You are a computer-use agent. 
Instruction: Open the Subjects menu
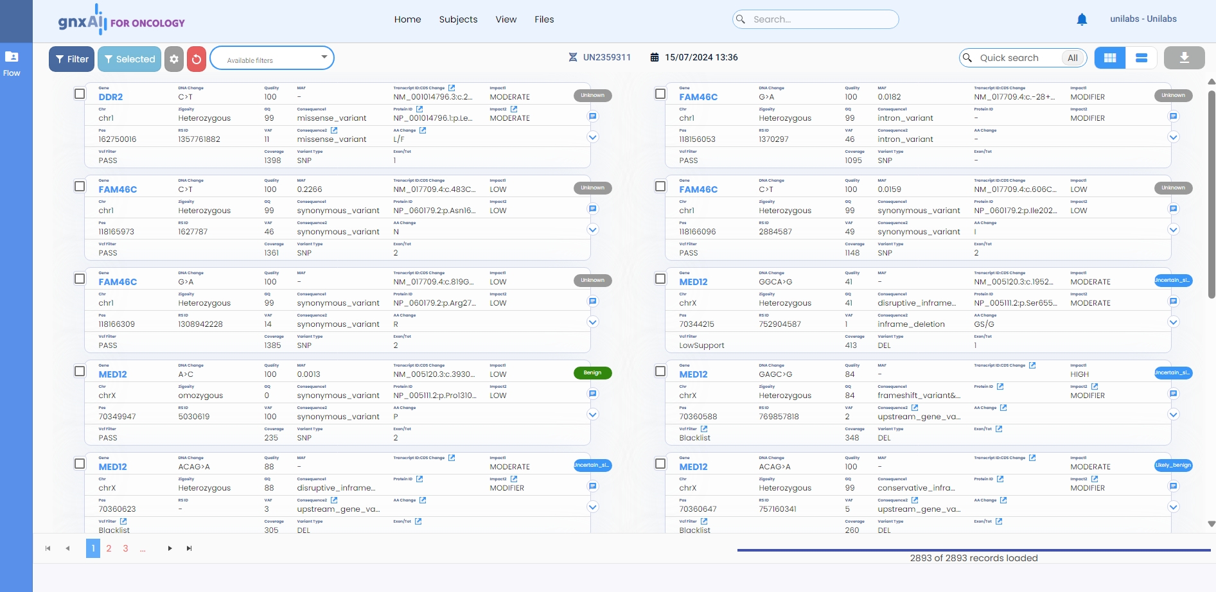[458, 19]
